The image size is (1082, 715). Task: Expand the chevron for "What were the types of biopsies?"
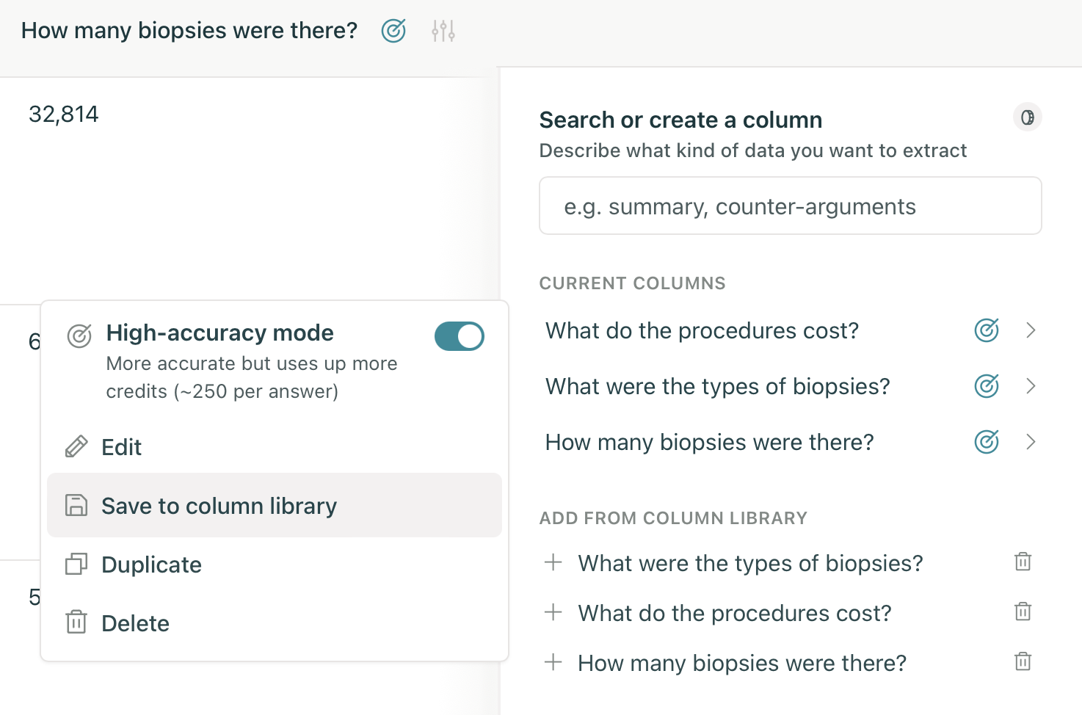click(1032, 385)
